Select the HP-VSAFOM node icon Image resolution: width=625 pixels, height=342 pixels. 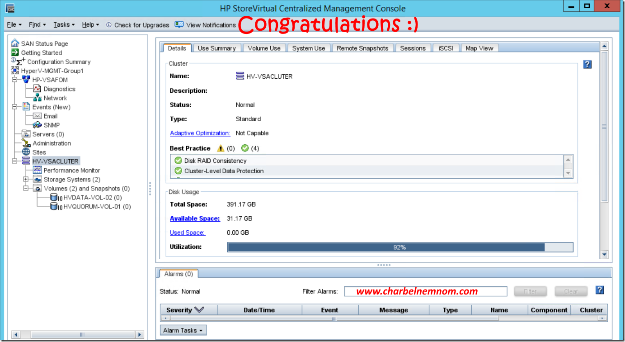[26, 80]
